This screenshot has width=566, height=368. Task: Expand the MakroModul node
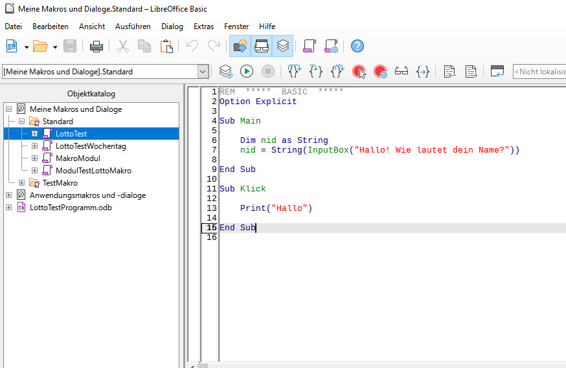[35, 158]
